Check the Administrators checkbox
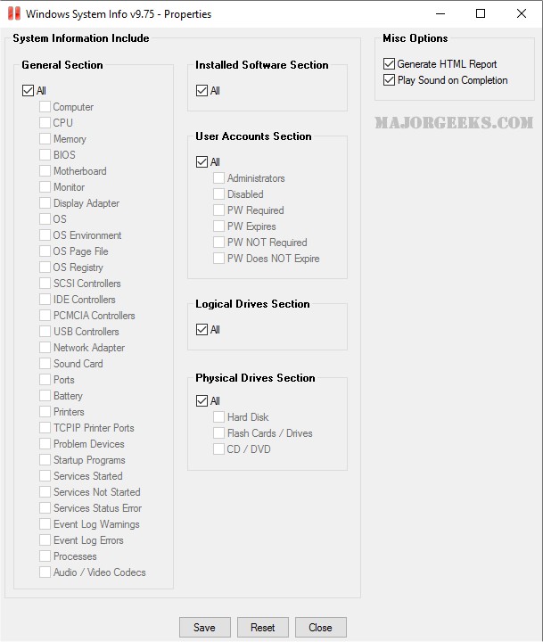Image resolution: width=543 pixels, height=642 pixels. pos(218,178)
